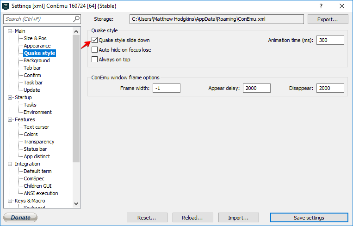Click the ConEmu app icon in title bar
The image size is (353, 226).
tap(6, 6)
